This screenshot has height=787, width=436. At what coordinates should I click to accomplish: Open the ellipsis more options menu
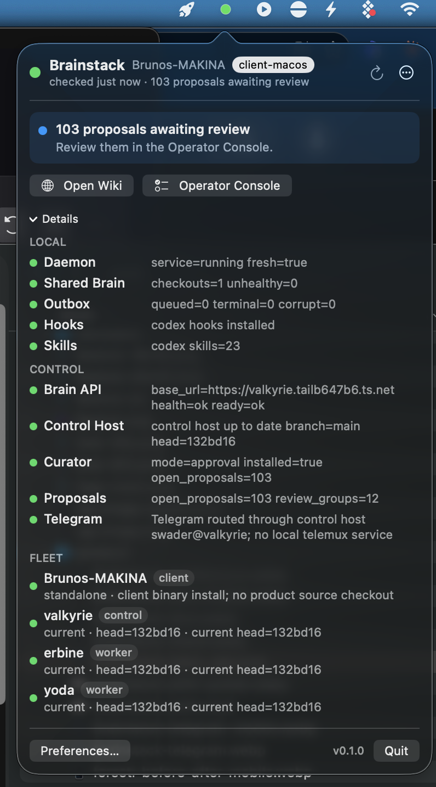coord(406,73)
